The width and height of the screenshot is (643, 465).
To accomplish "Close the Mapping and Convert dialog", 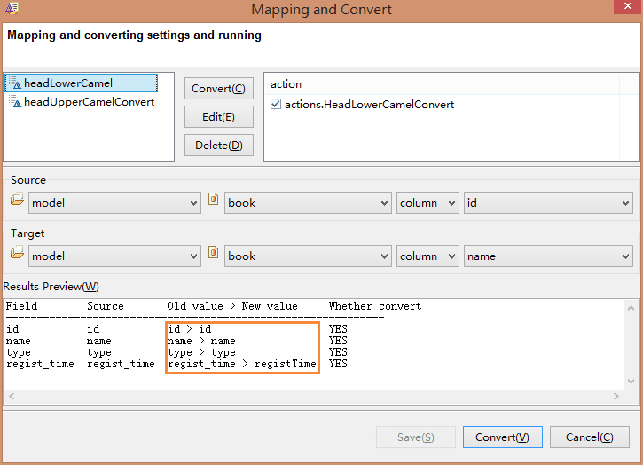I will pos(628,6).
